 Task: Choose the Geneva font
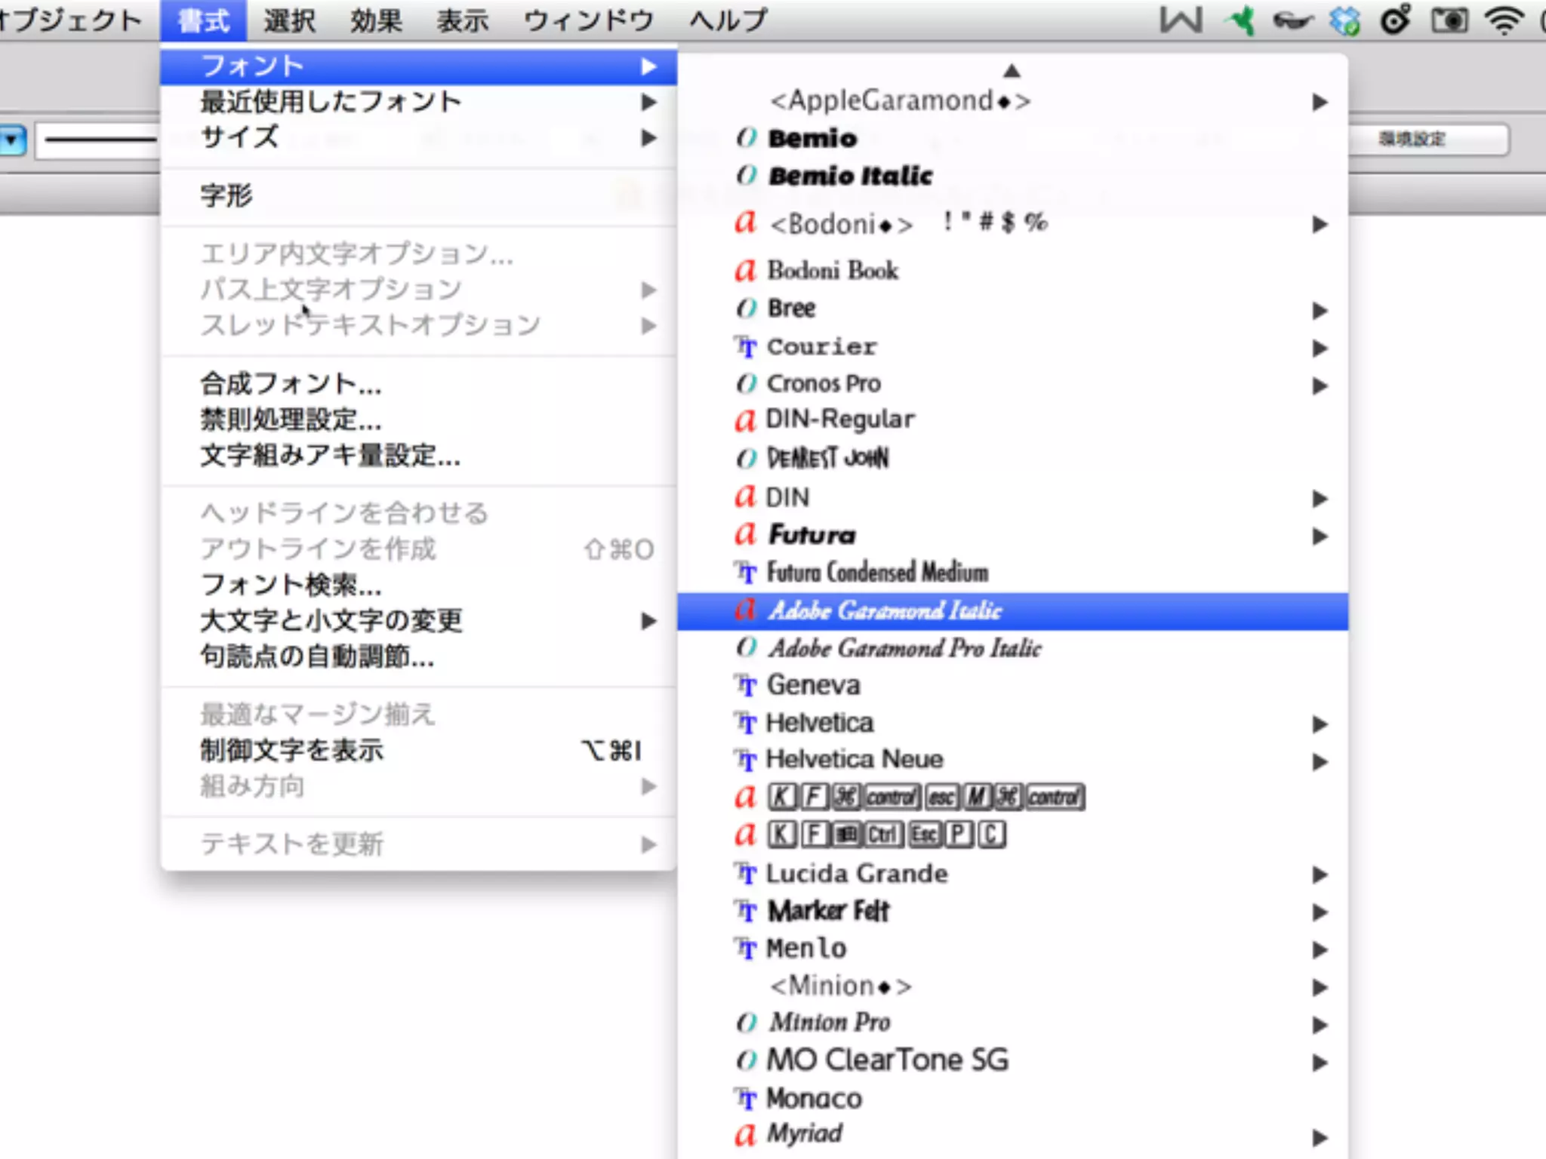click(813, 685)
